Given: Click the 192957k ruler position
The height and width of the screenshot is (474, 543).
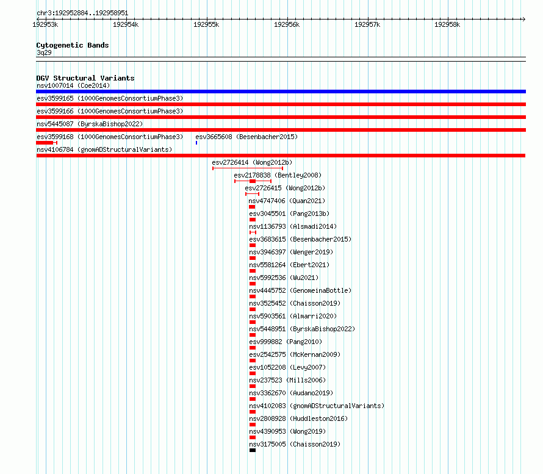Looking at the screenshot, I should (367, 24).
